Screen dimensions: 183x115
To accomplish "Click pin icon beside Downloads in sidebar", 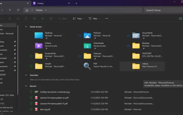I will (15, 58).
